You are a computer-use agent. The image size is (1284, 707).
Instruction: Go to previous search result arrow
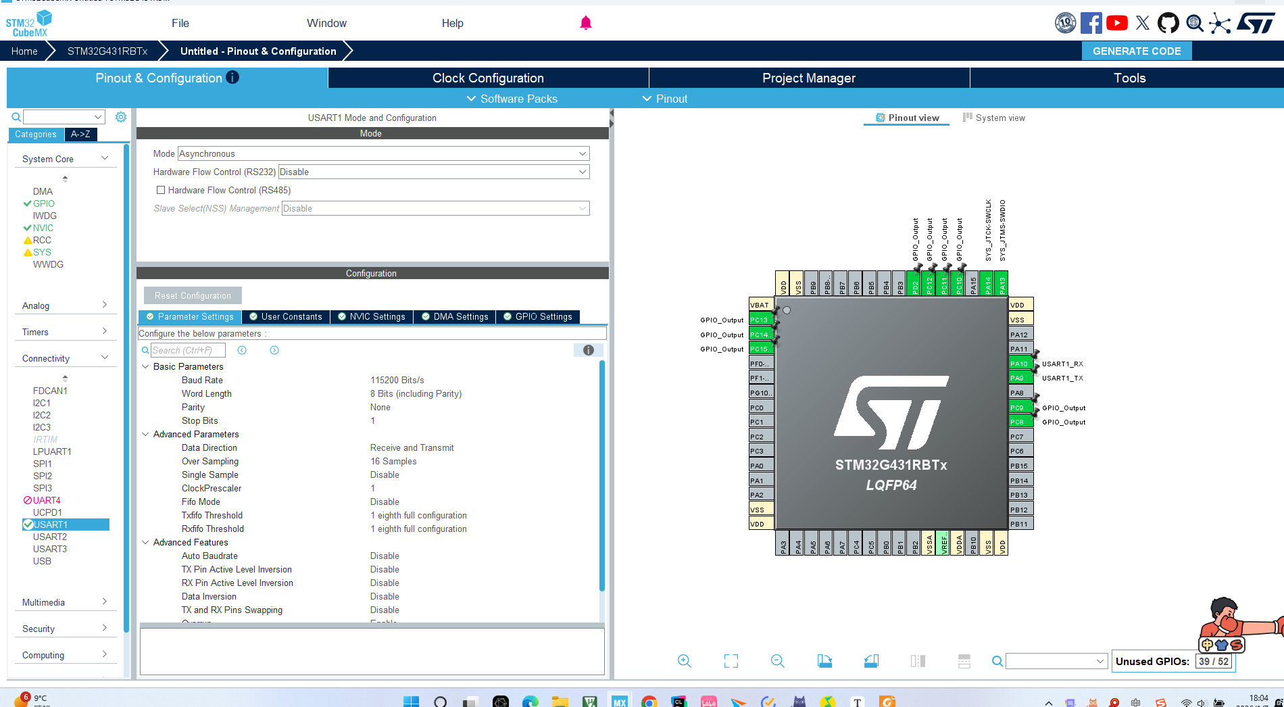[242, 350]
